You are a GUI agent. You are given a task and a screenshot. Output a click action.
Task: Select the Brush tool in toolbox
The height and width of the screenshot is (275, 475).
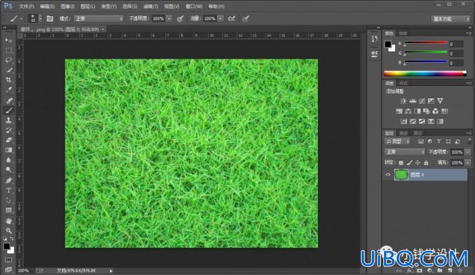pos(9,111)
